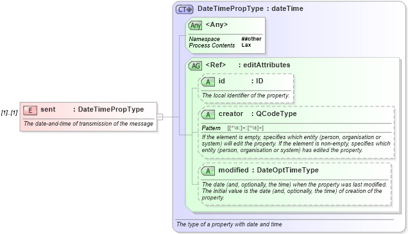Select the DateTimePropType : dateTime header
408x234 pixels.
coord(250,8)
